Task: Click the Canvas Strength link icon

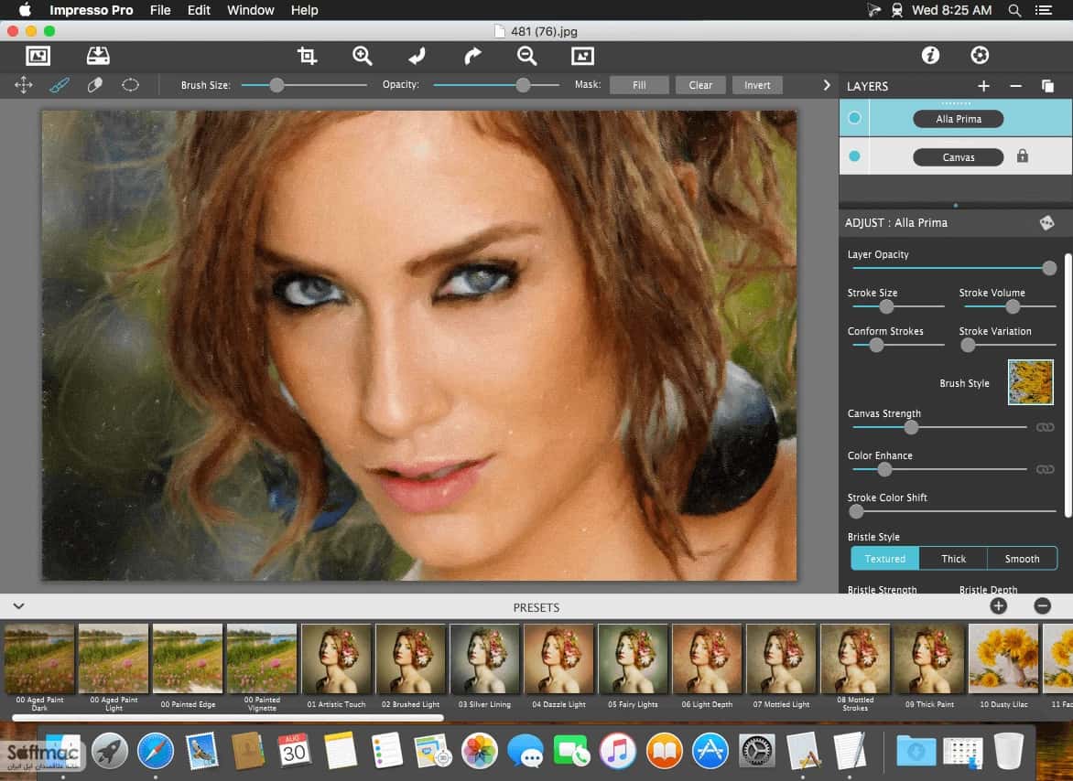Action: pyautogui.click(x=1045, y=427)
